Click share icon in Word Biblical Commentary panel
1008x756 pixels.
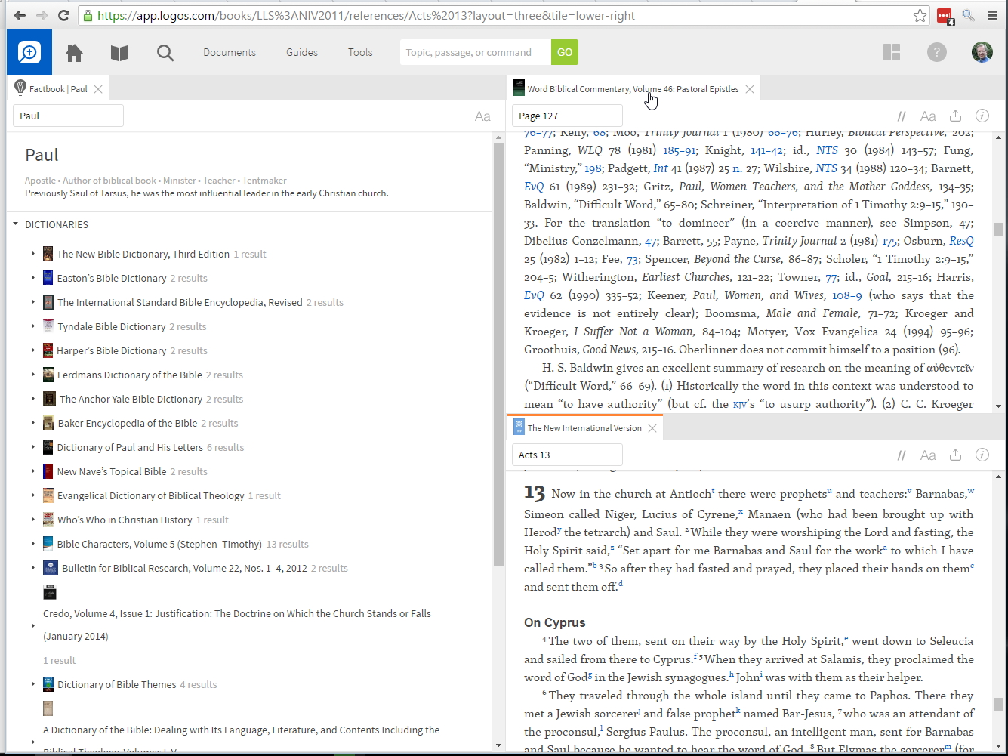coord(955,116)
